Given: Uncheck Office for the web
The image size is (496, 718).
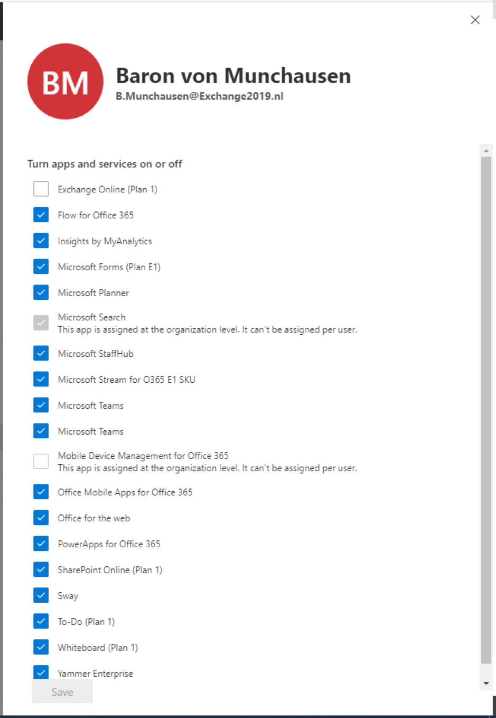Looking at the screenshot, I should point(41,517).
